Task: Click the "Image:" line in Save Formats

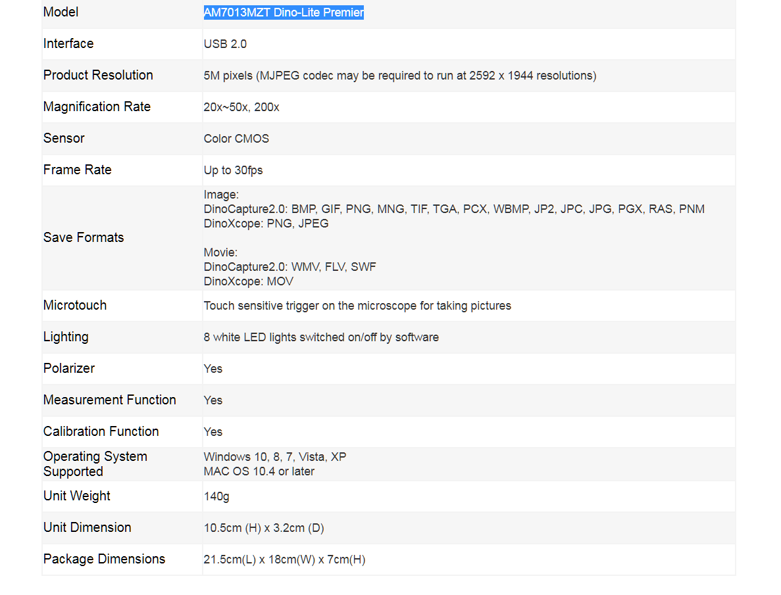Action: point(221,195)
